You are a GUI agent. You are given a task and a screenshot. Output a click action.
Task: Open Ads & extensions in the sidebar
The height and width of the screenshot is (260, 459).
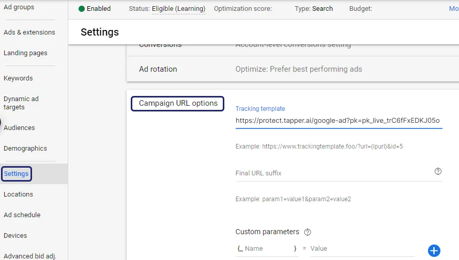click(29, 32)
